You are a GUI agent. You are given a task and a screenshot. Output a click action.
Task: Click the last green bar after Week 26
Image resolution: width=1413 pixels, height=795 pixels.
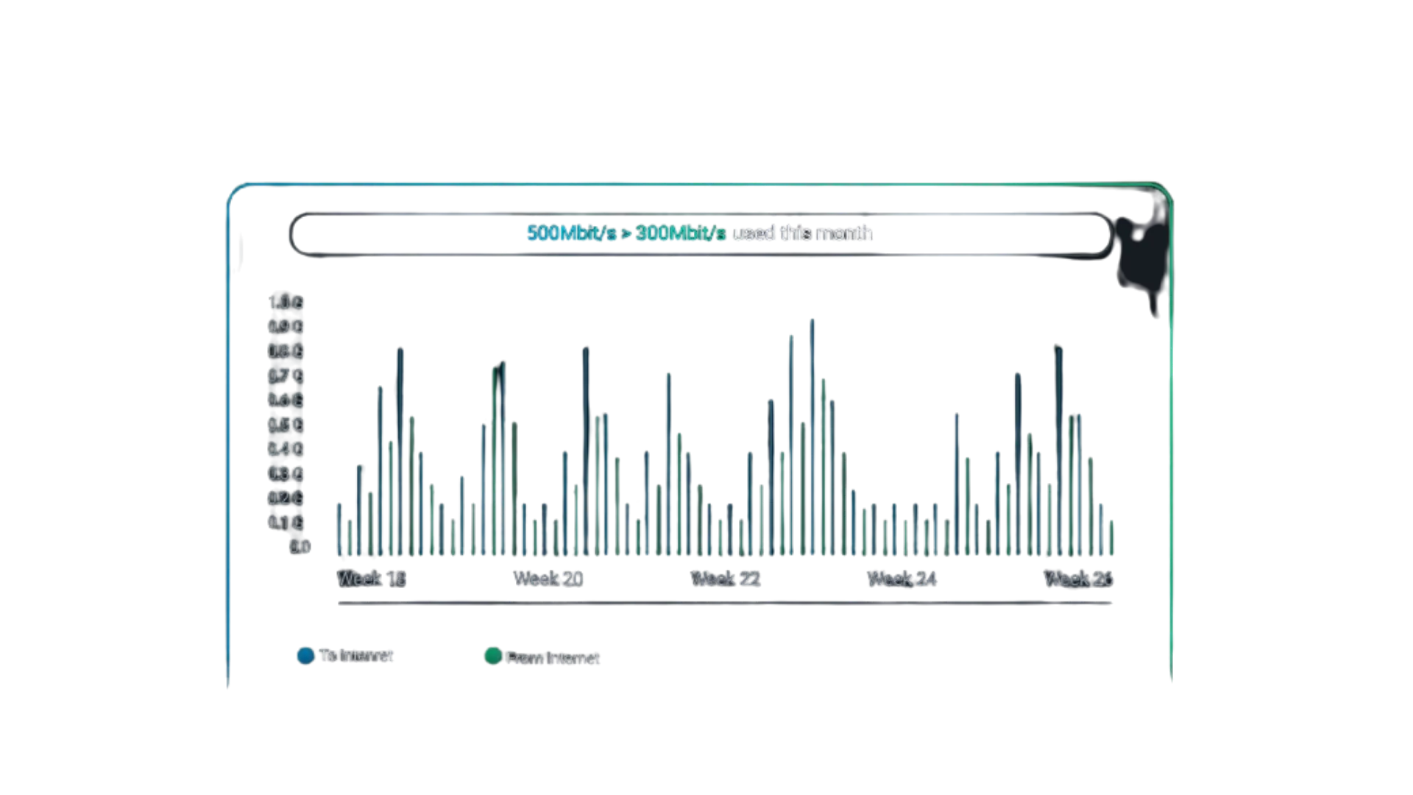click(x=1113, y=539)
